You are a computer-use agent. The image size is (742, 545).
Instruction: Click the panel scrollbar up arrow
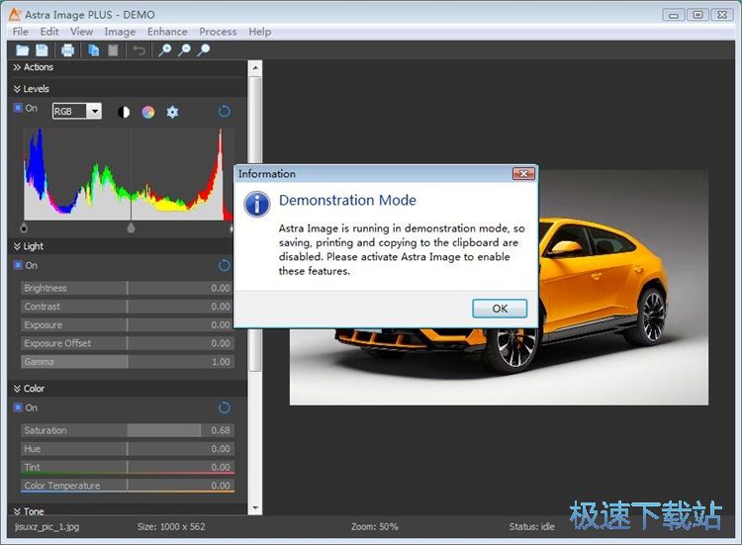pos(255,67)
